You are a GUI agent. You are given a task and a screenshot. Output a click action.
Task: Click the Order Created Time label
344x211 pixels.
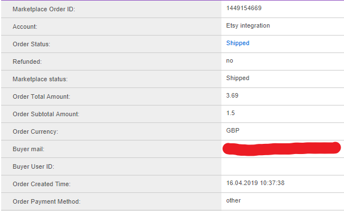tap(41, 184)
